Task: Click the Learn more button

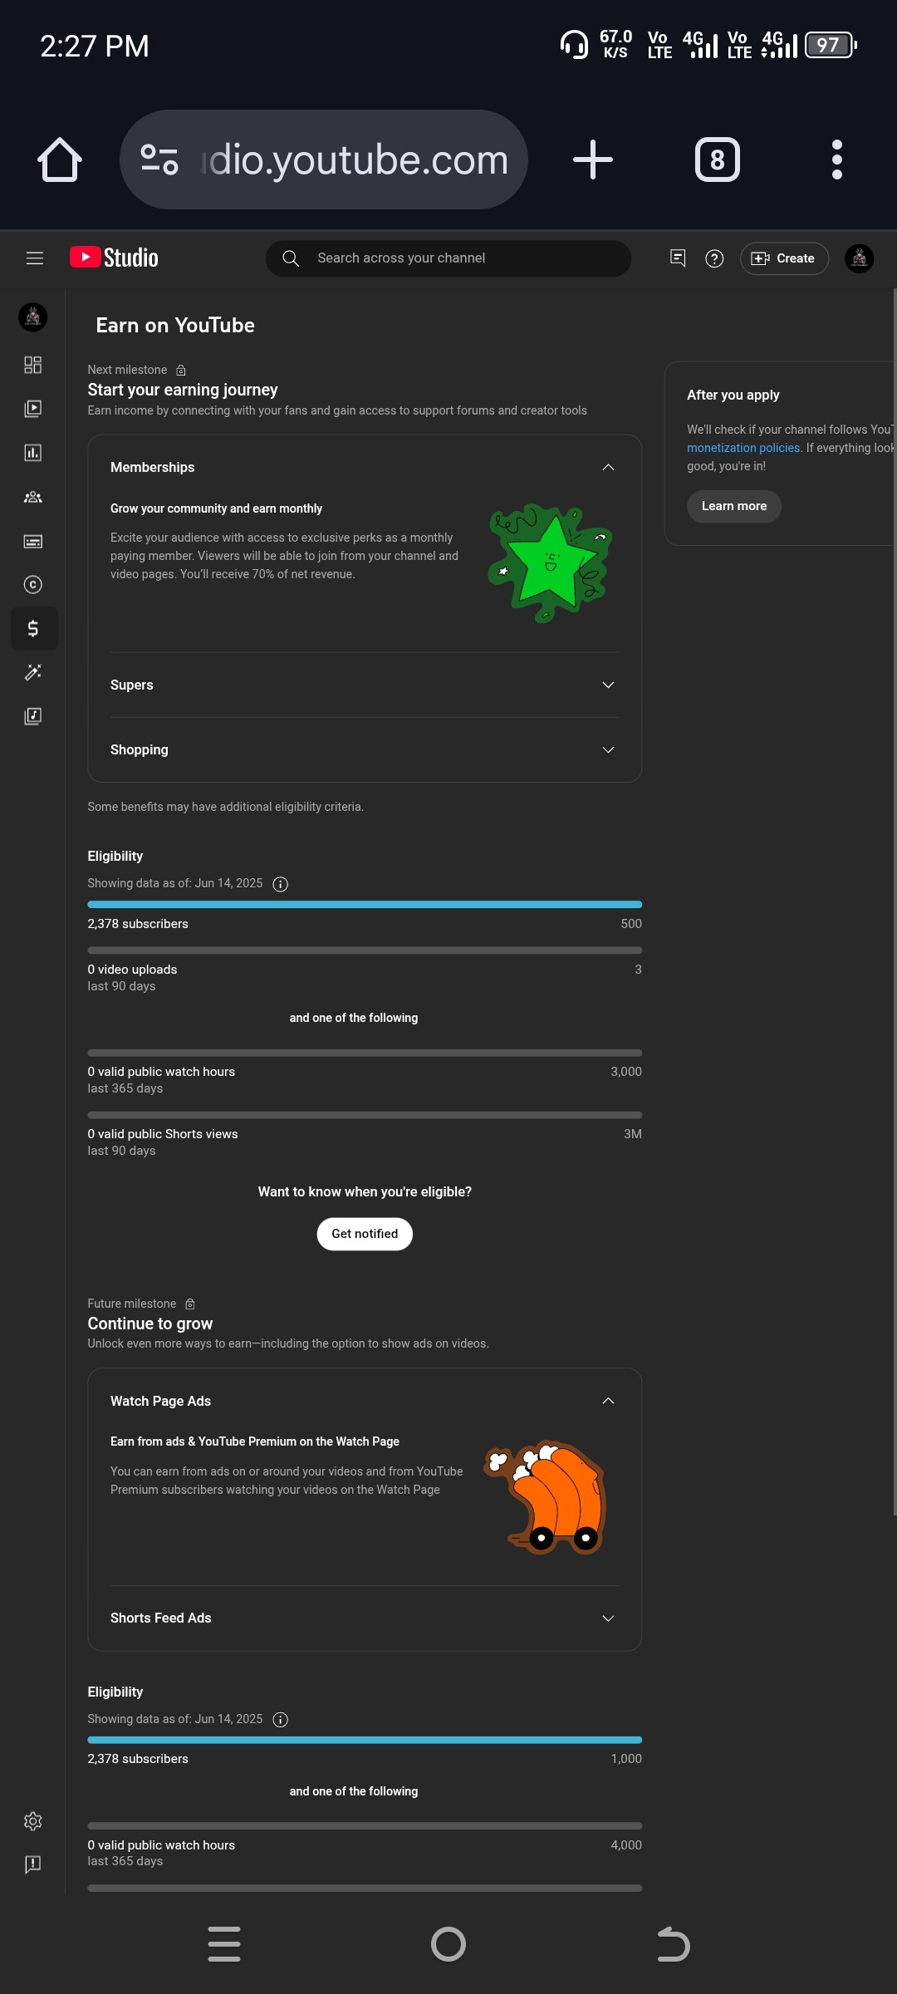Action: [x=734, y=506]
